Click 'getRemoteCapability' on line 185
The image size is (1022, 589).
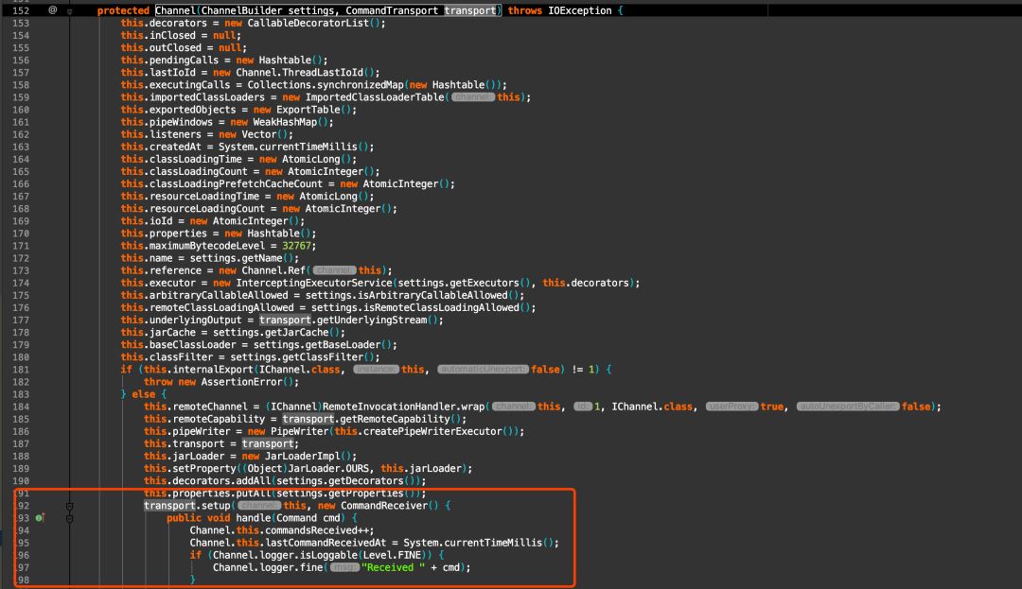tap(395, 419)
